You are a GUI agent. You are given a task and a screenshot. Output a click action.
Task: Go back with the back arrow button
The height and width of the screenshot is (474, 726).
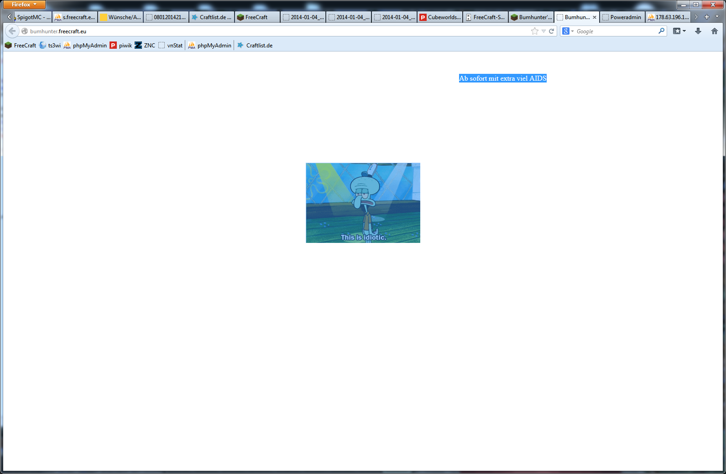coord(12,31)
